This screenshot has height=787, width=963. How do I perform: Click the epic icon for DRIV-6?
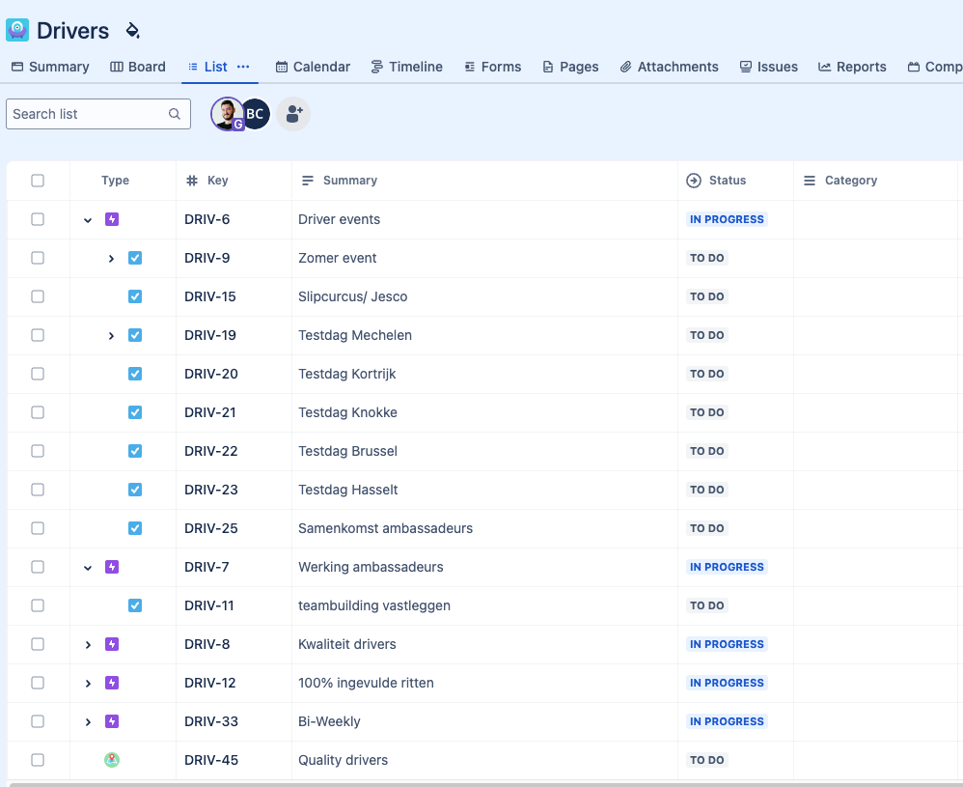tap(112, 219)
